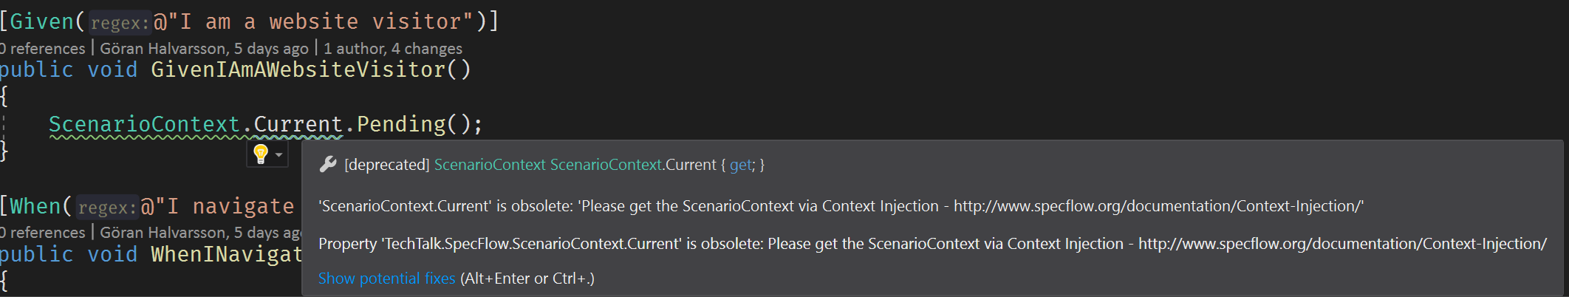1569x297 pixels.
Task: Click the GivenIAmAWebsiteVisitor method name
Action: tap(298, 69)
